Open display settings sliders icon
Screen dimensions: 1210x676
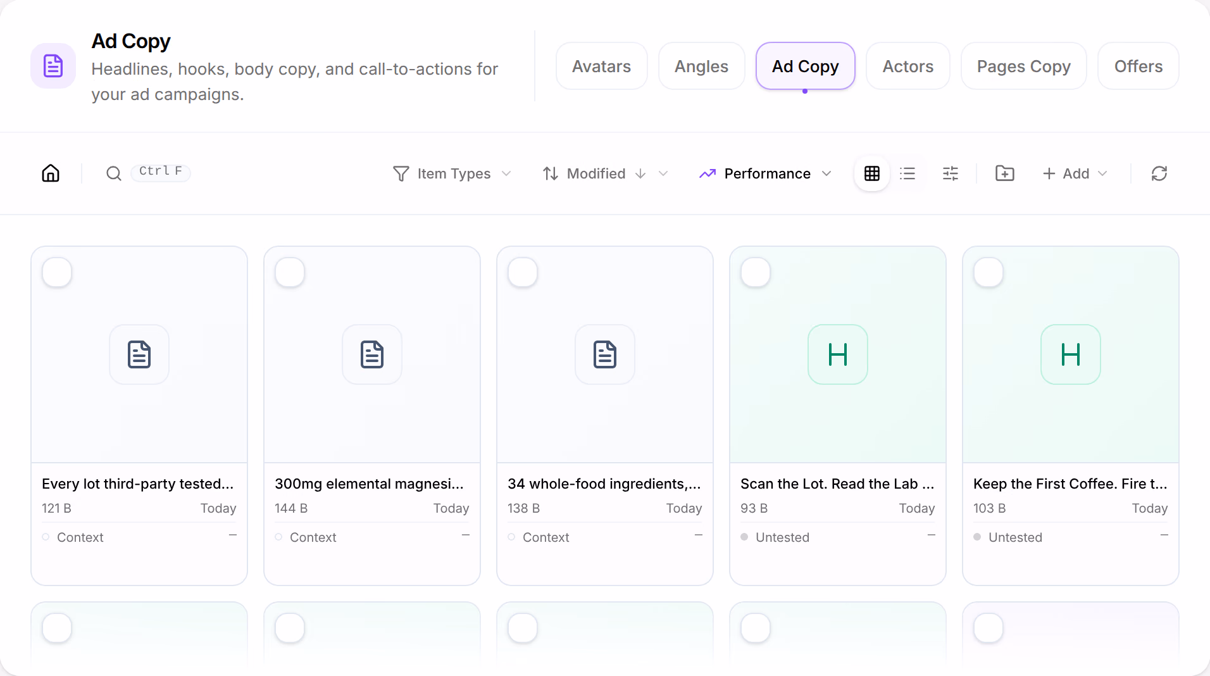[951, 173]
